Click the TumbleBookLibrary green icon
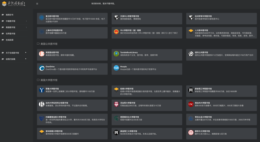 (116, 54)
